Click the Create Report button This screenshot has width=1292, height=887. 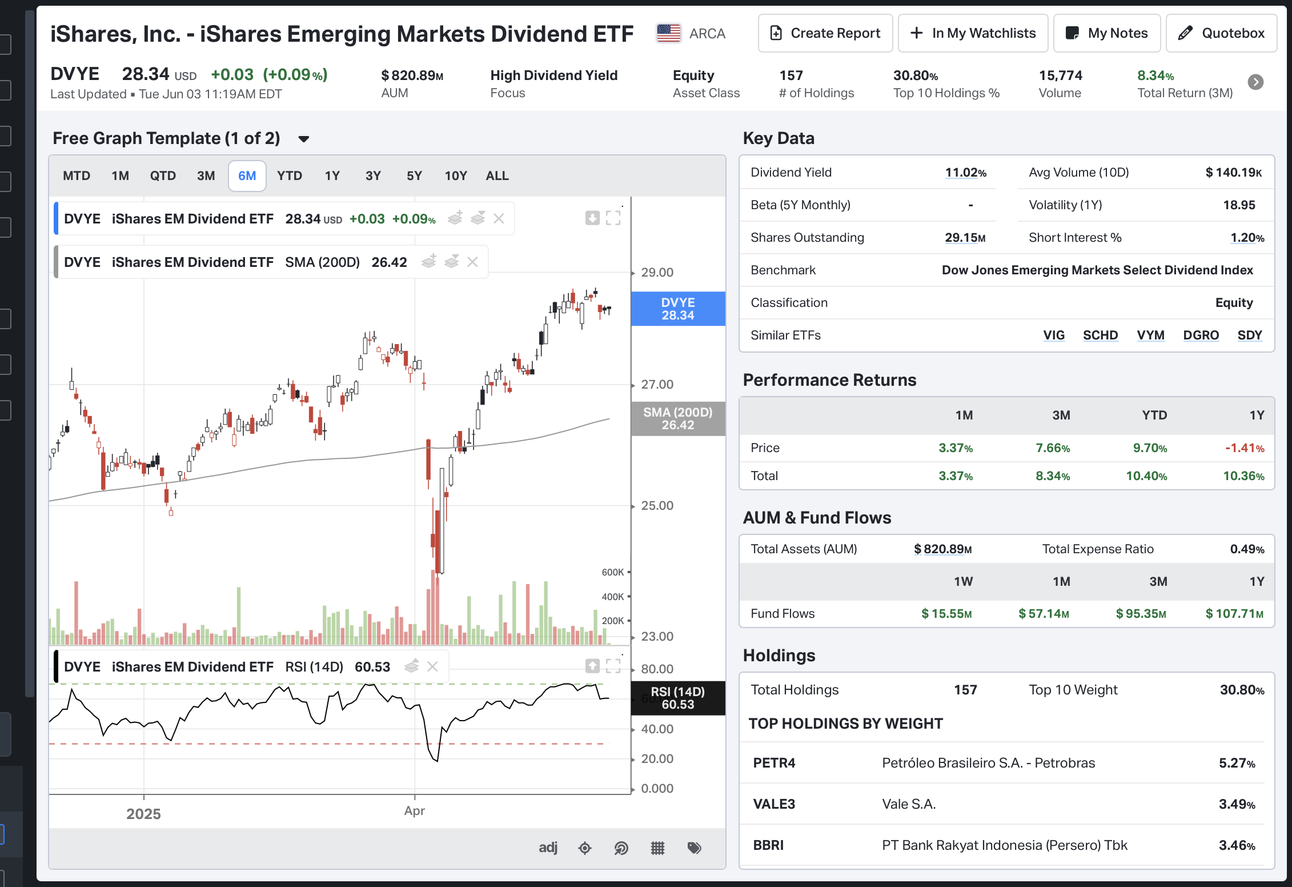click(x=825, y=34)
